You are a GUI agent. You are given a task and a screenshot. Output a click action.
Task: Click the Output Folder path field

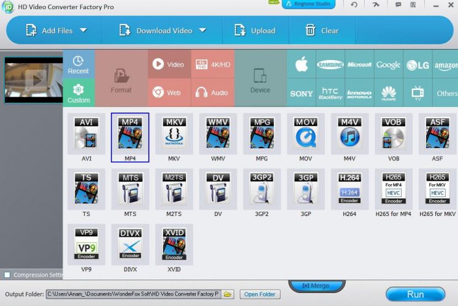point(134,294)
